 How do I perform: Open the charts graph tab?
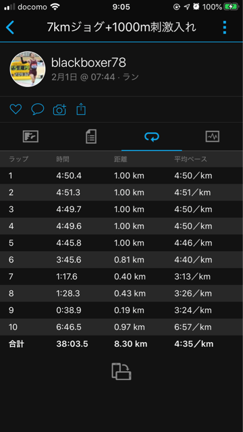tap(213, 136)
